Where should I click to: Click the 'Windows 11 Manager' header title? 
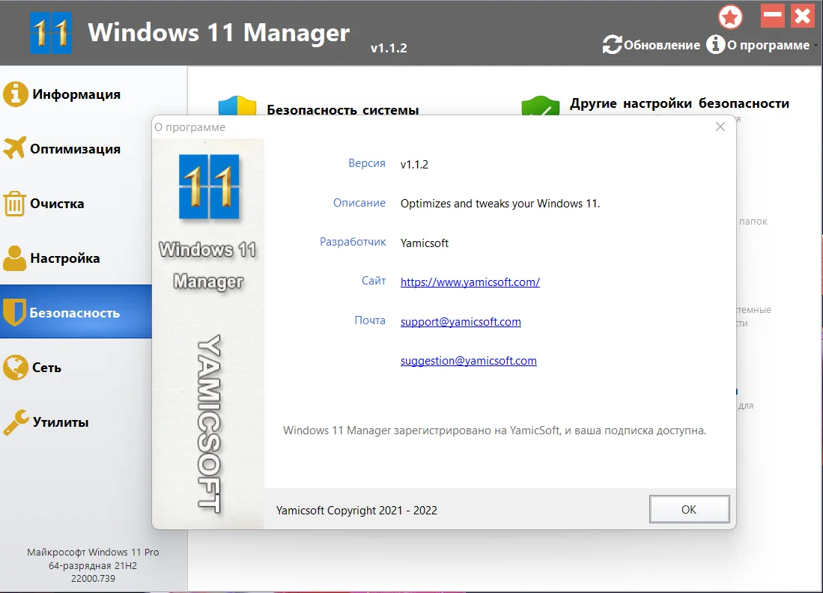[x=219, y=32]
